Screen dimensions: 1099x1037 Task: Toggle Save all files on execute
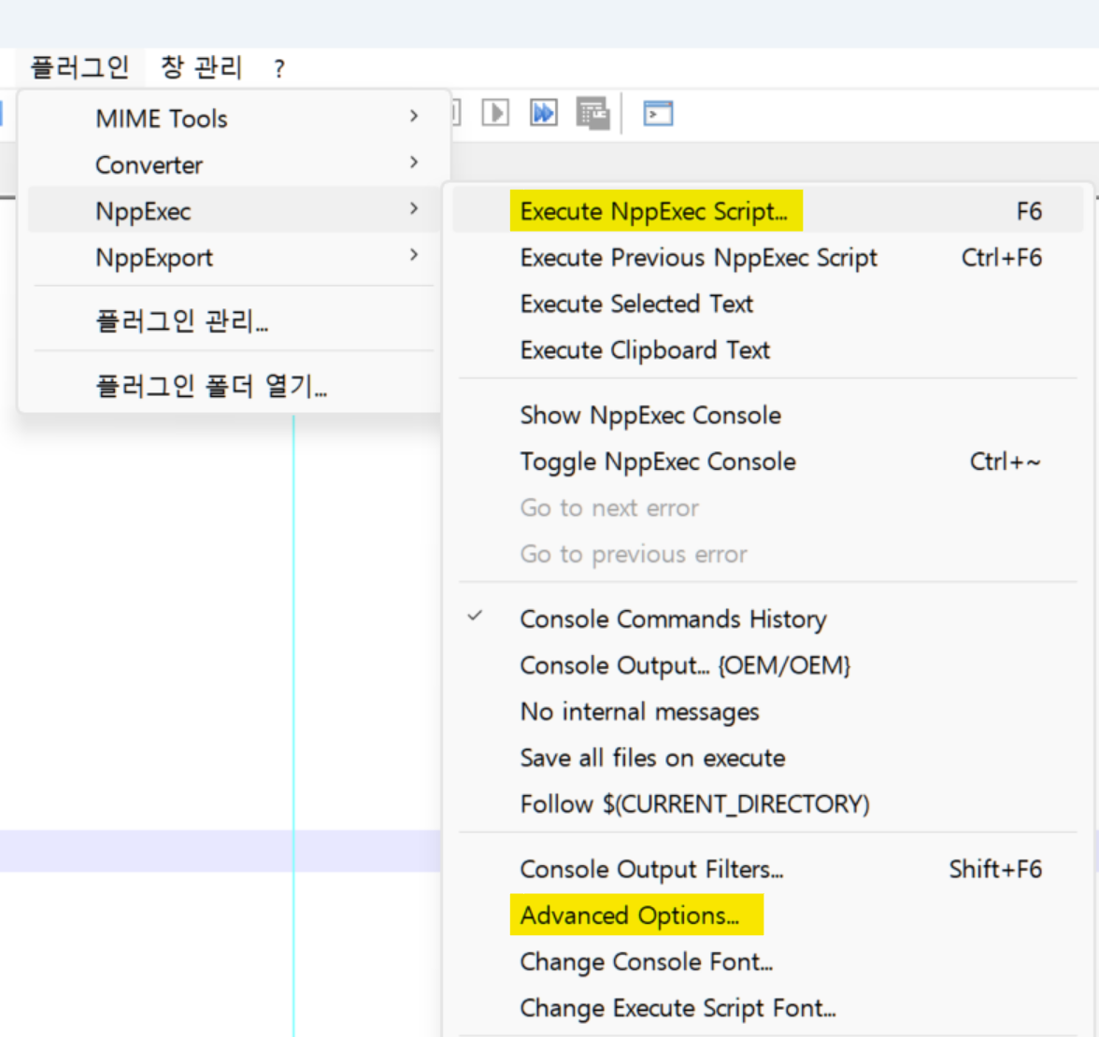click(x=768, y=758)
